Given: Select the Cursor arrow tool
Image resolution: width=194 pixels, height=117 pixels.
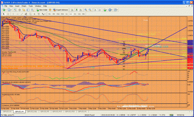Looking at the screenshot, I should 4,14.
